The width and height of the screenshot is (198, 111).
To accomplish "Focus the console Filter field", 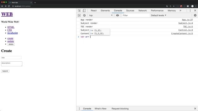I will 136,15.
